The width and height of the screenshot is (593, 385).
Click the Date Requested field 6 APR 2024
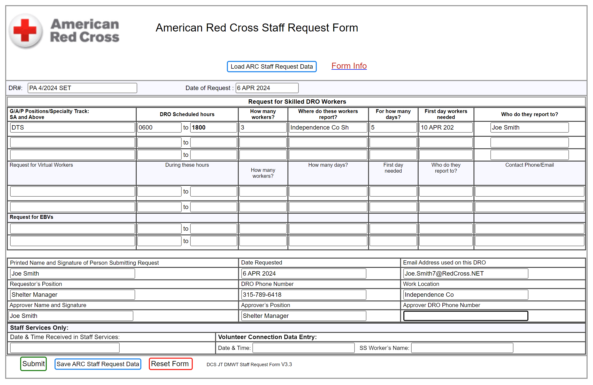coord(304,274)
